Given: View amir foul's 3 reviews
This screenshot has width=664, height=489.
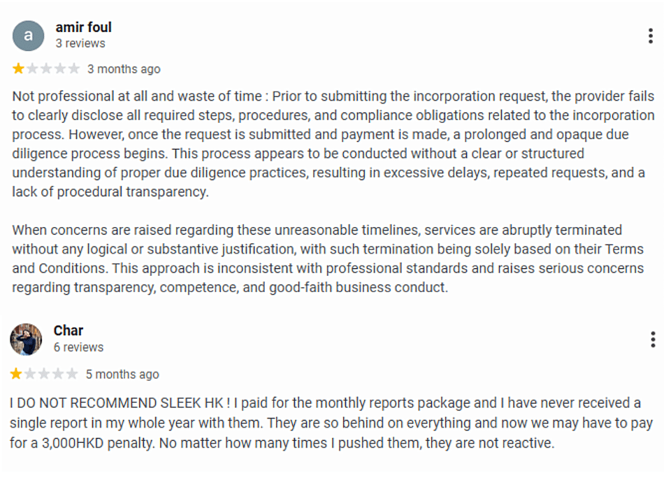Looking at the screenshot, I should pos(80,43).
